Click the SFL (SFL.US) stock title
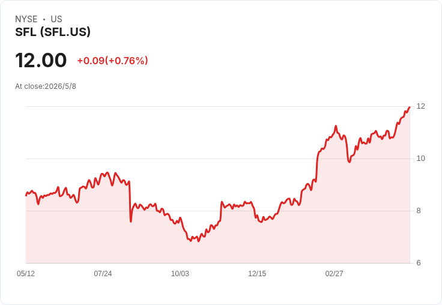The image size is (442, 305). click(x=53, y=32)
